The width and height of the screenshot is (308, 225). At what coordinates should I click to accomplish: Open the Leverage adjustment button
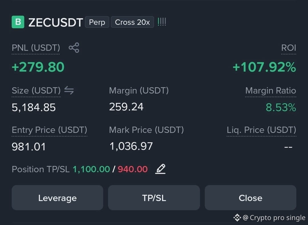tap(57, 198)
